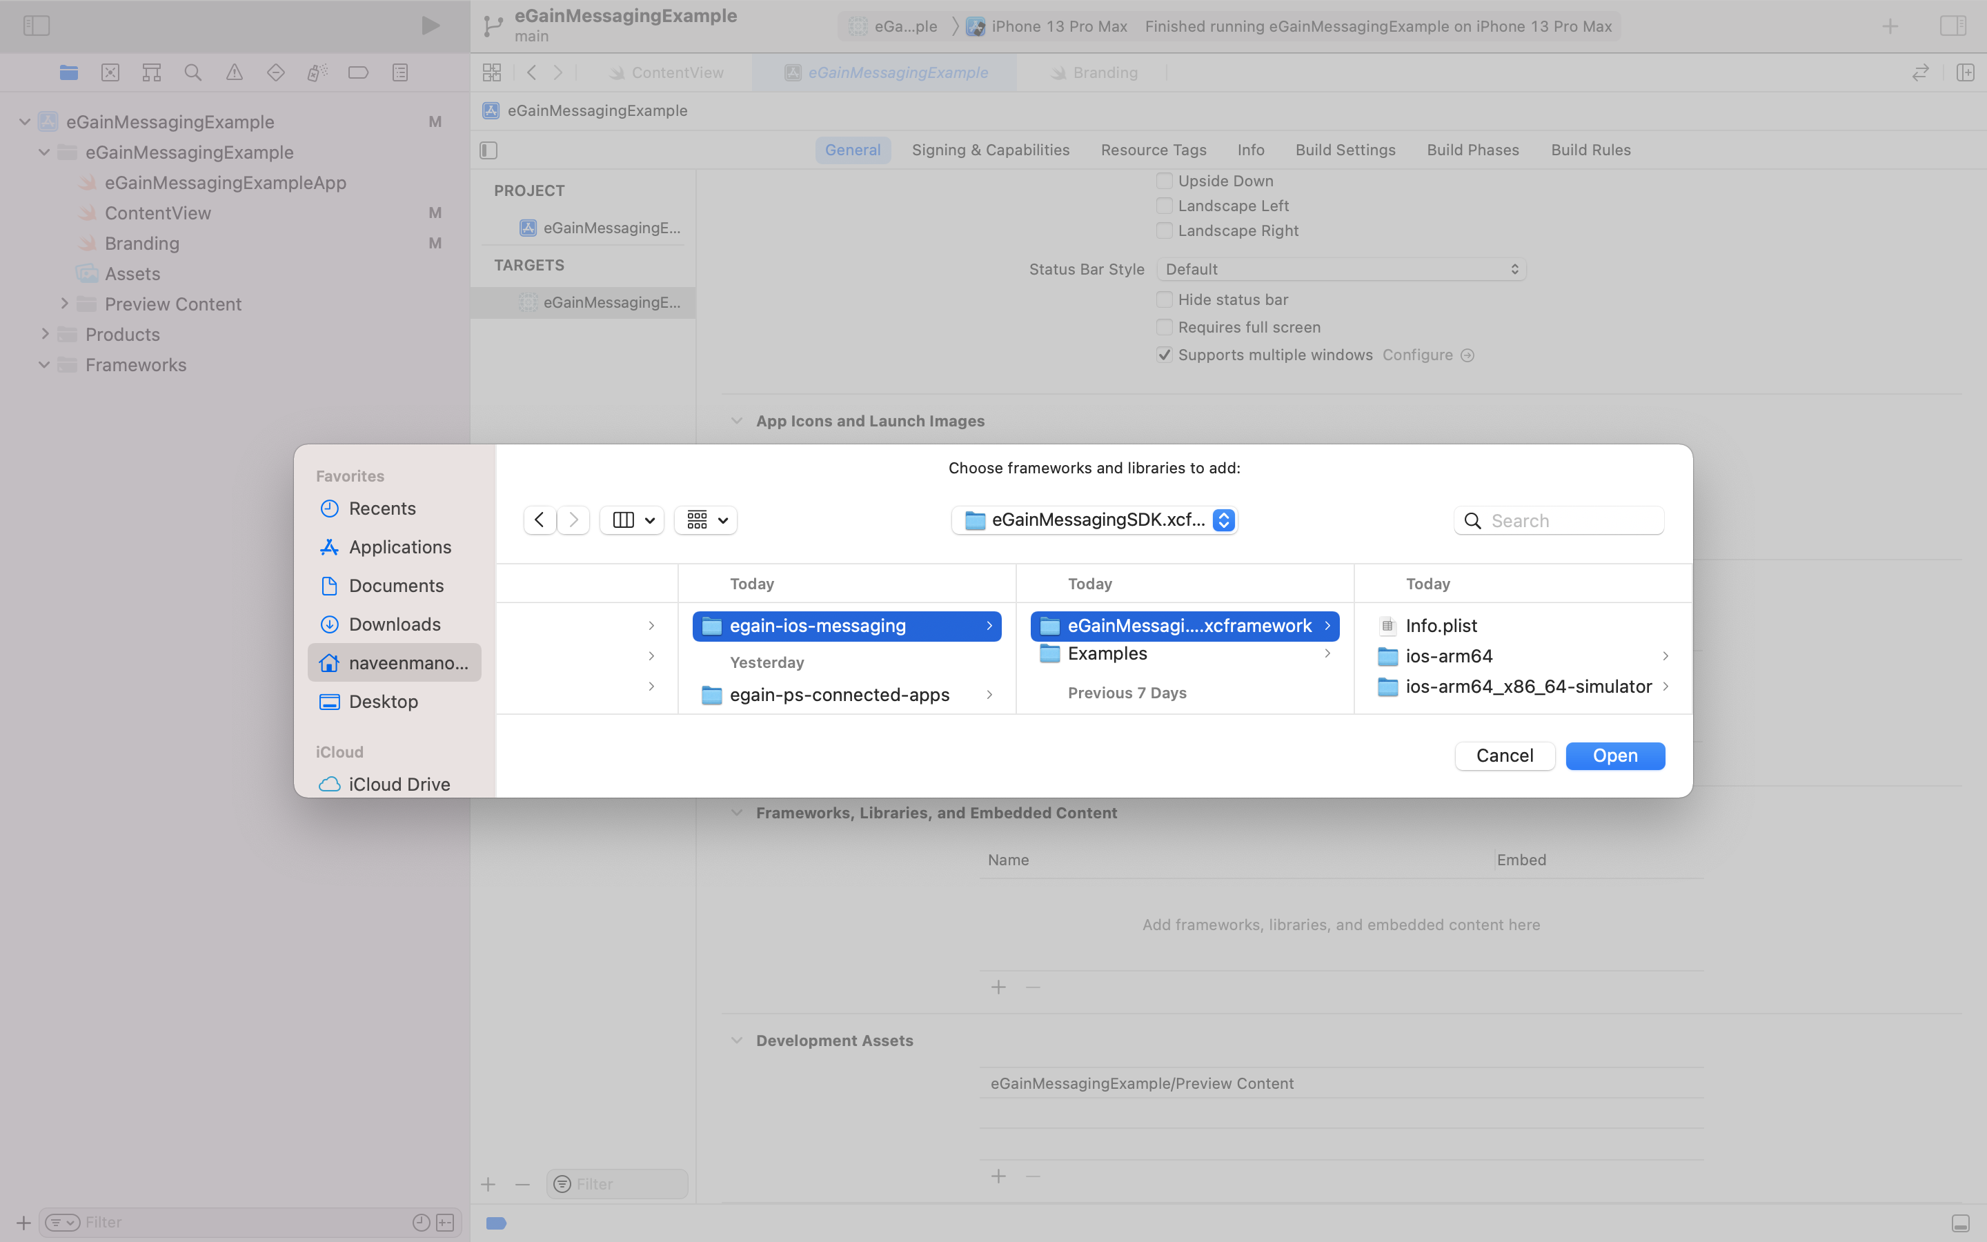Open the group-by options in file dialog
1987x1242 pixels.
tap(706, 520)
